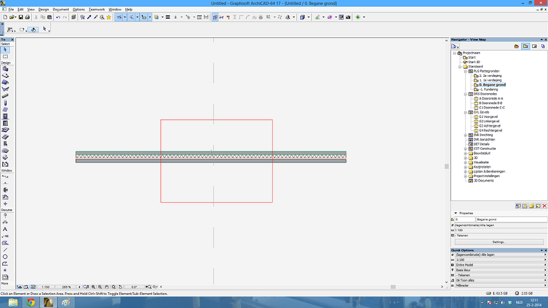Select the Arrow tool in the toolbox
This screenshot has width=548, height=308.
click(5, 49)
